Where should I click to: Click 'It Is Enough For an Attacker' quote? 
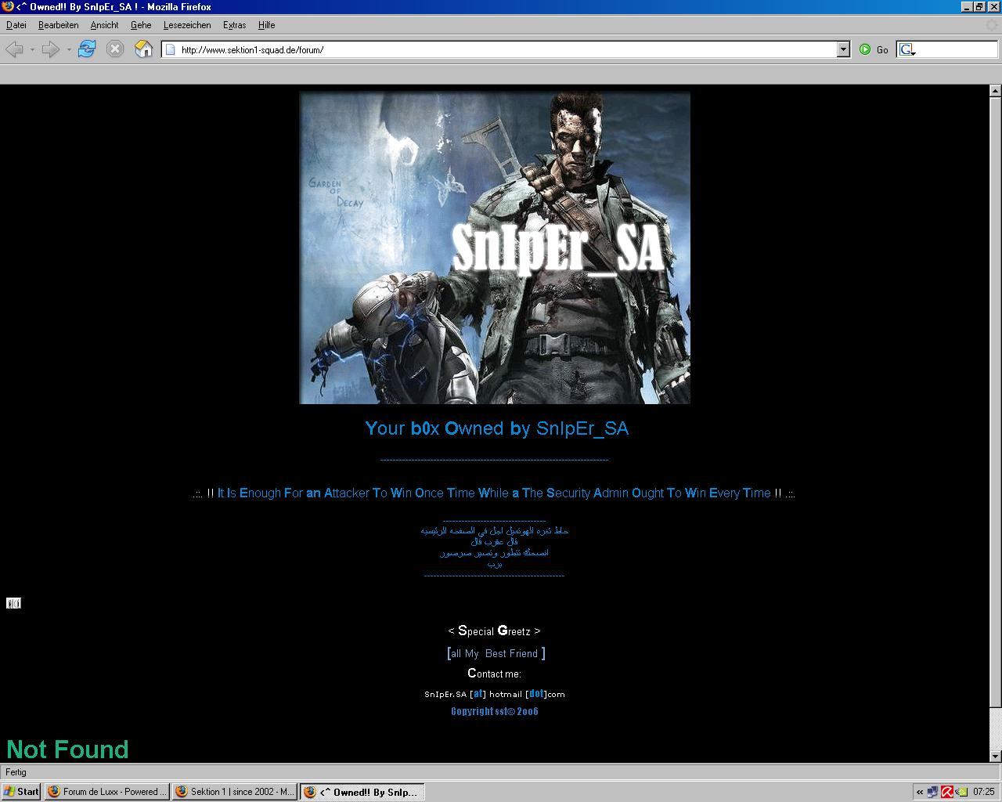coord(494,493)
